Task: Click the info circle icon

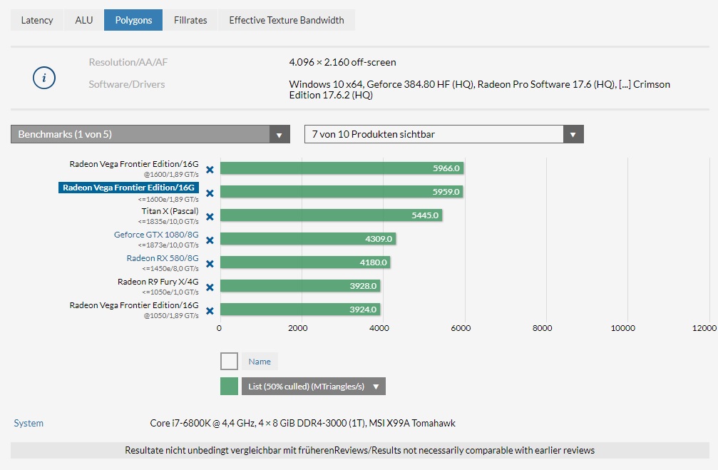Action: click(44, 78)
